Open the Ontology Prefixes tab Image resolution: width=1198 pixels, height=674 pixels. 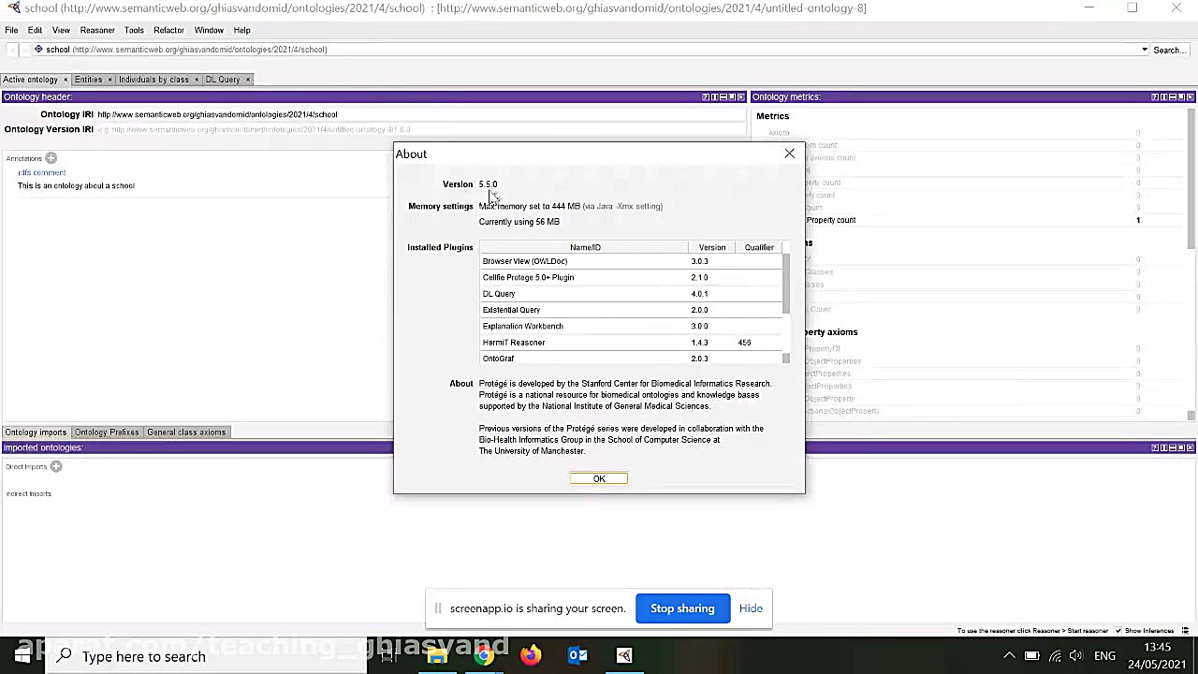(107, 432)
